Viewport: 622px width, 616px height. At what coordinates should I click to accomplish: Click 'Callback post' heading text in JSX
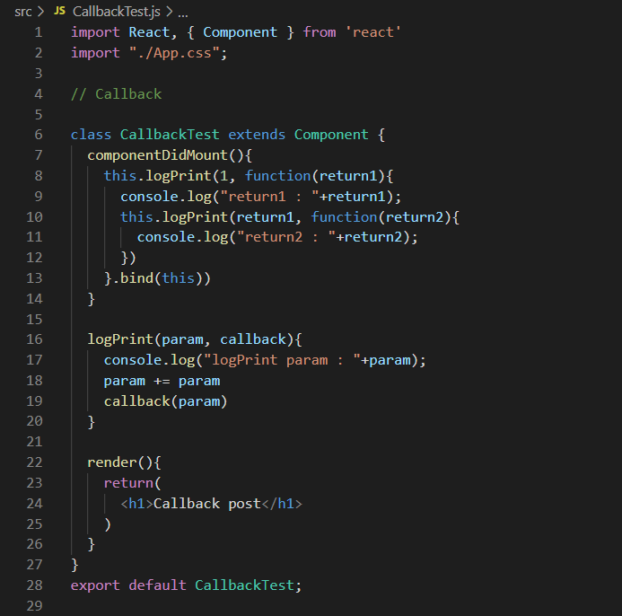(x=207, y=504)
